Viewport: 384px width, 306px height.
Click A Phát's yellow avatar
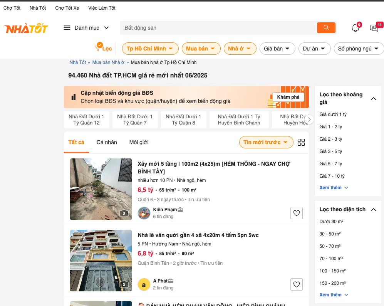click(x=144, y=284)
